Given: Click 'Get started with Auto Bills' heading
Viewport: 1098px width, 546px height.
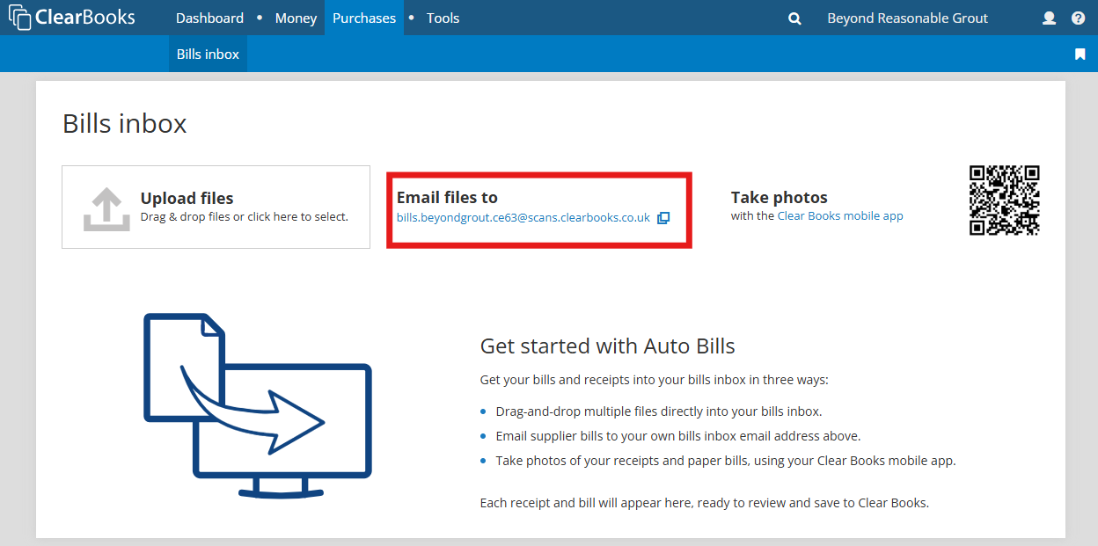Looking at the screenshot, I should coord(607,346).
